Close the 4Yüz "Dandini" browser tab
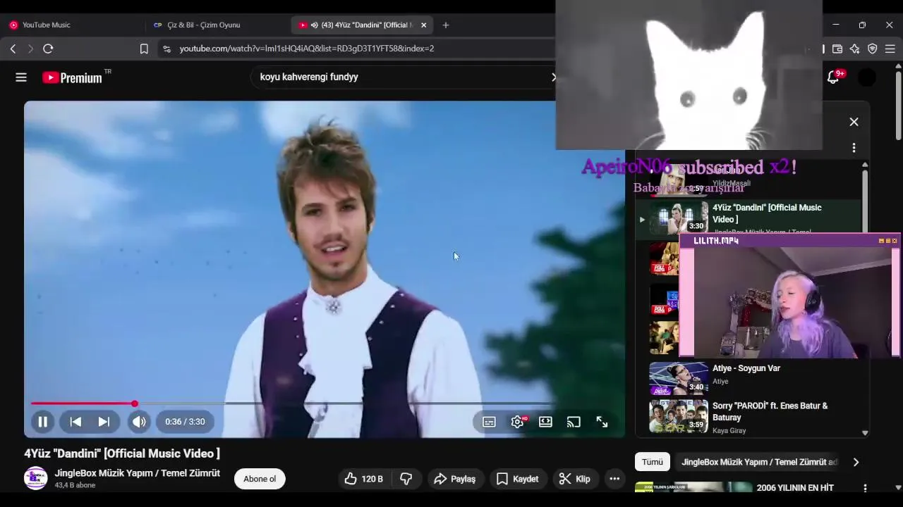 click(423, 25)
